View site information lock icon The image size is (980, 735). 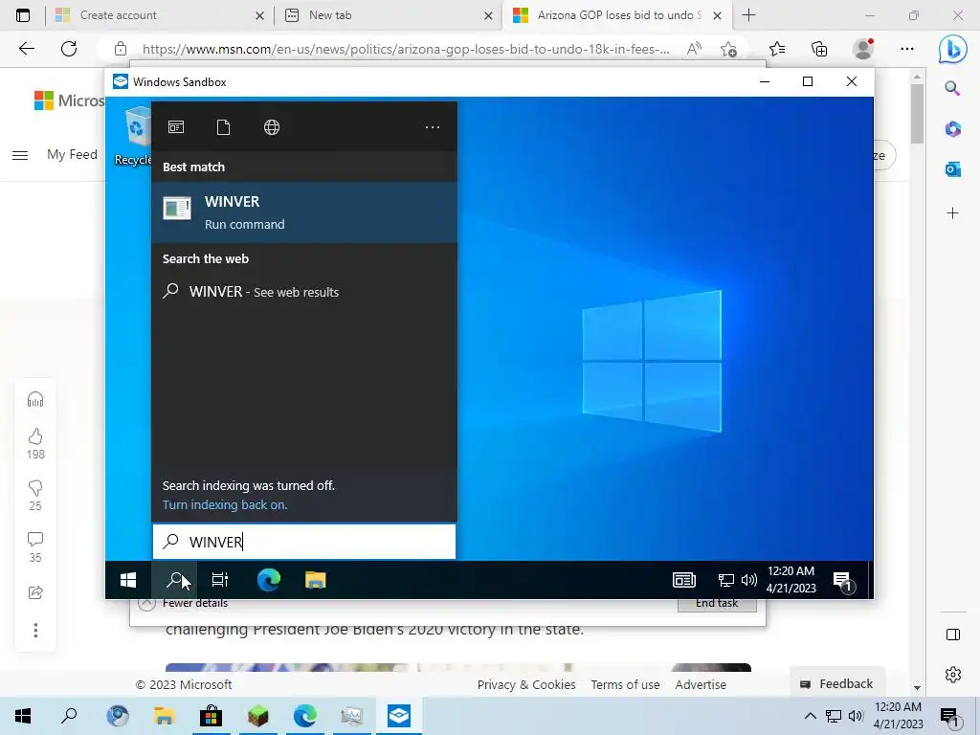120,49
